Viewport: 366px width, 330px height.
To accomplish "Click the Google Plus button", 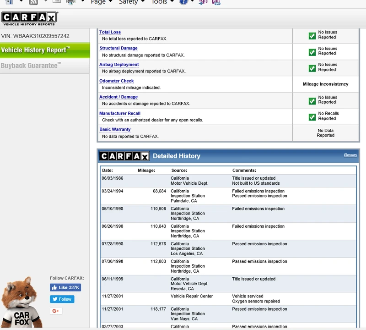I will click(56, 311).
